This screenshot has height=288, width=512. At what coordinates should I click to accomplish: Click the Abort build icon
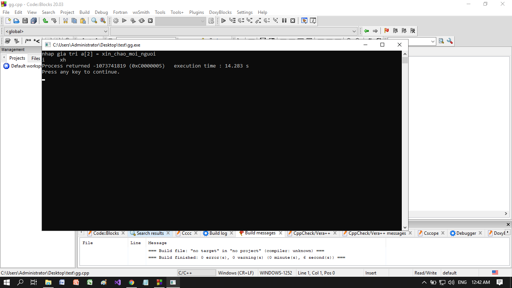(x=150, y=21)
